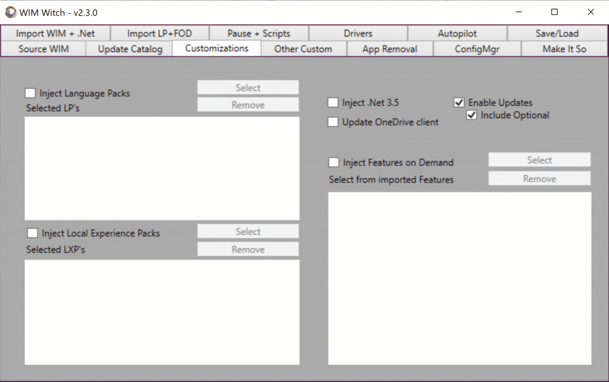Click Select button for Language Packs
This screenshot has height=382, width=609.
tap(248, 88)
